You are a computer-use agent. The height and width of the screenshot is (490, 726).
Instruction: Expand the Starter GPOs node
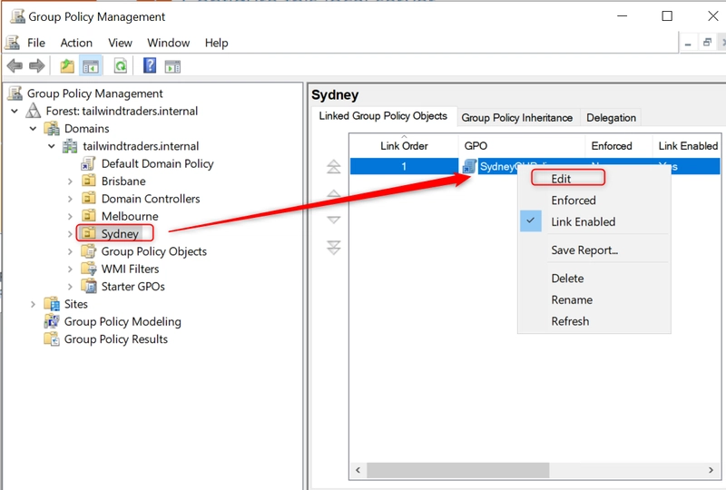point(70,287)
